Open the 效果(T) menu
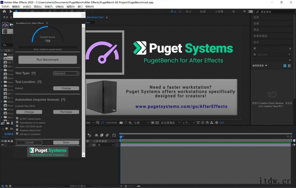The width and height of the screenshot is (296, 188). [x=49, y=7]
